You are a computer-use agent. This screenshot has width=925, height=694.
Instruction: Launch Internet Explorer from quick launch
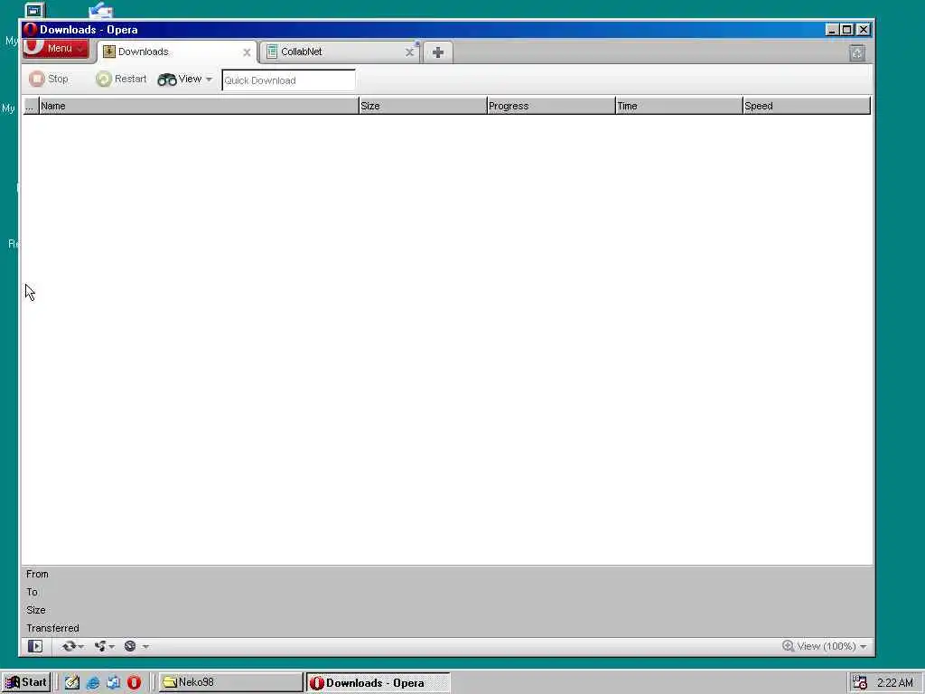tap(93, 683)
